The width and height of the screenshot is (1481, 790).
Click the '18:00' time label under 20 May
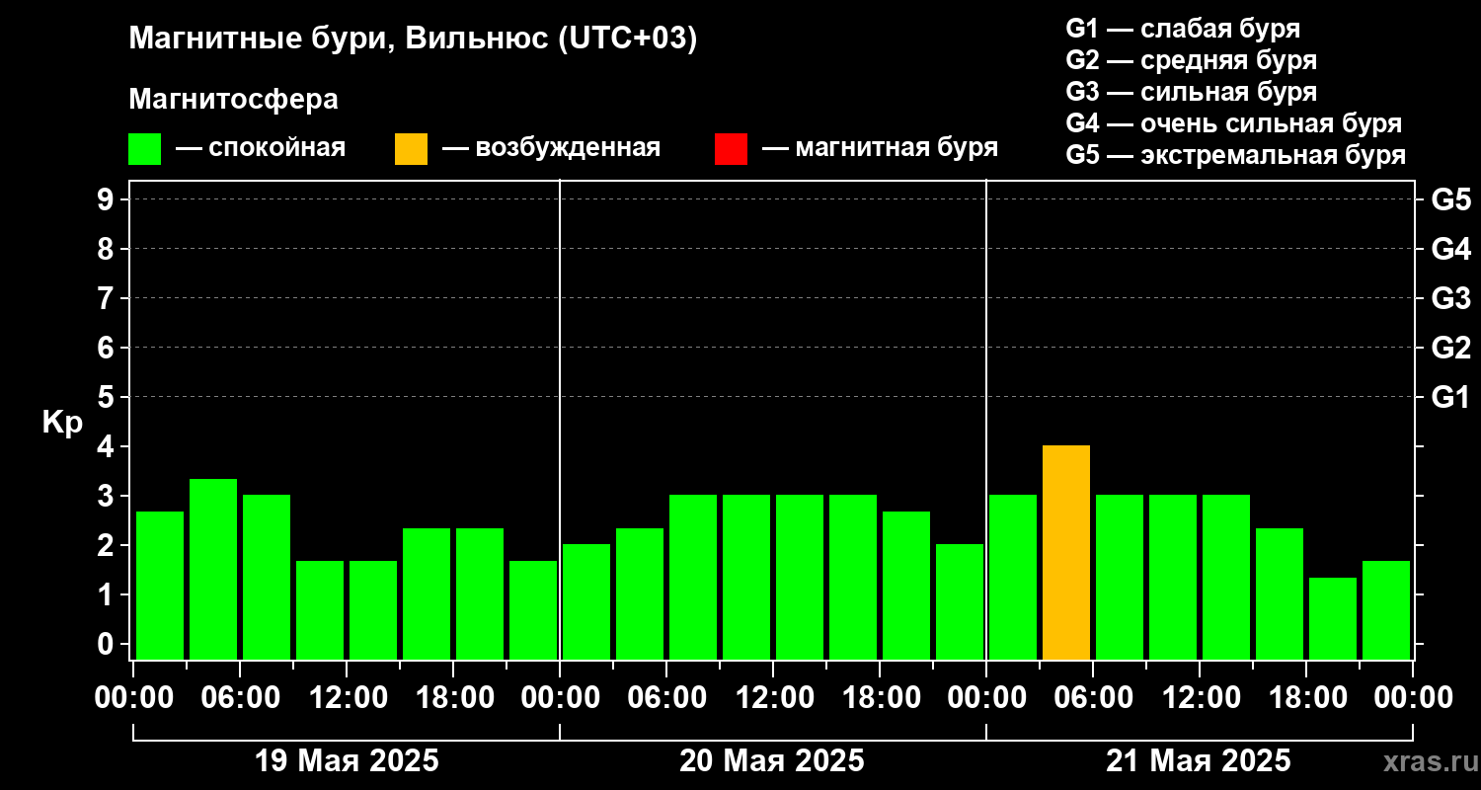coord(880,698)
